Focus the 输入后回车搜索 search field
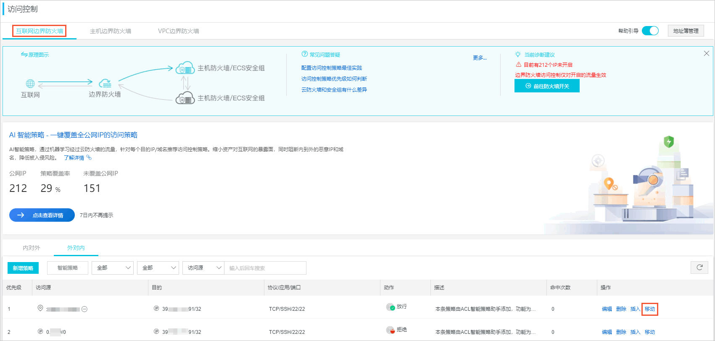This screenshot has width=715, height=341. (265, 268)
